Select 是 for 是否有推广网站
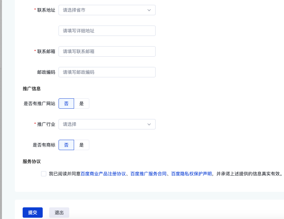This screenshot has height=219, width=284. (x=82, y=103)
